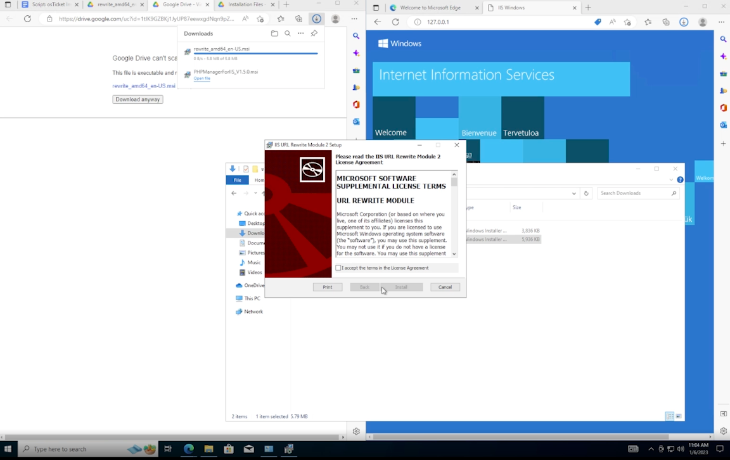
Task: Open the left Edge sidebar settings gear
Action: tap(356, 431)
